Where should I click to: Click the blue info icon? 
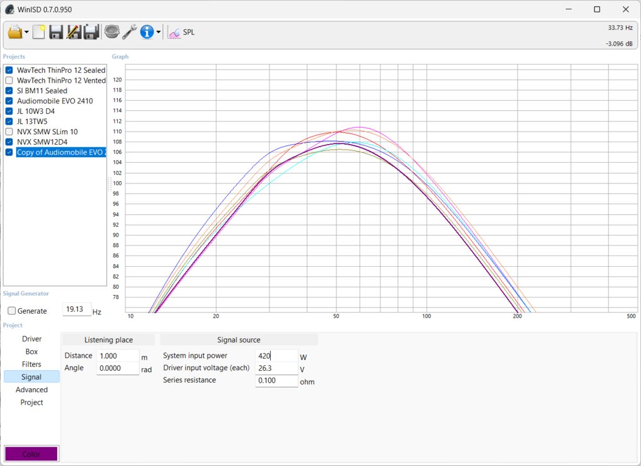click(147, 32)
